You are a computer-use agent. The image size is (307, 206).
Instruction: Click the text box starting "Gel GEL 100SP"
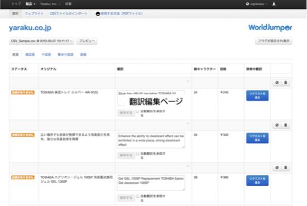(x=151, y=183)
